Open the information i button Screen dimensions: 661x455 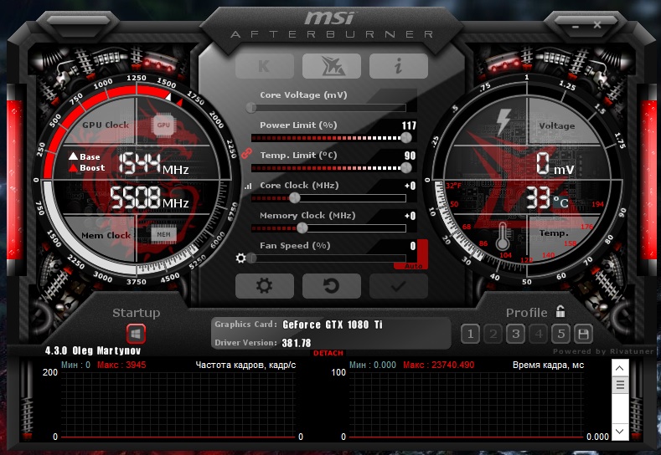pos(399,66)
